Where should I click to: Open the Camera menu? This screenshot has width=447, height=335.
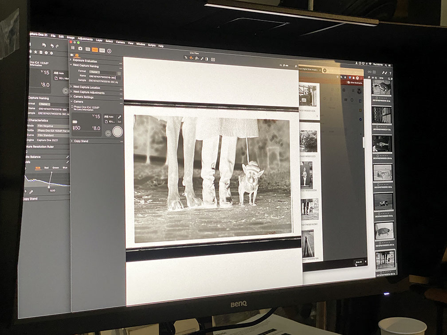[x=120, y=42]
